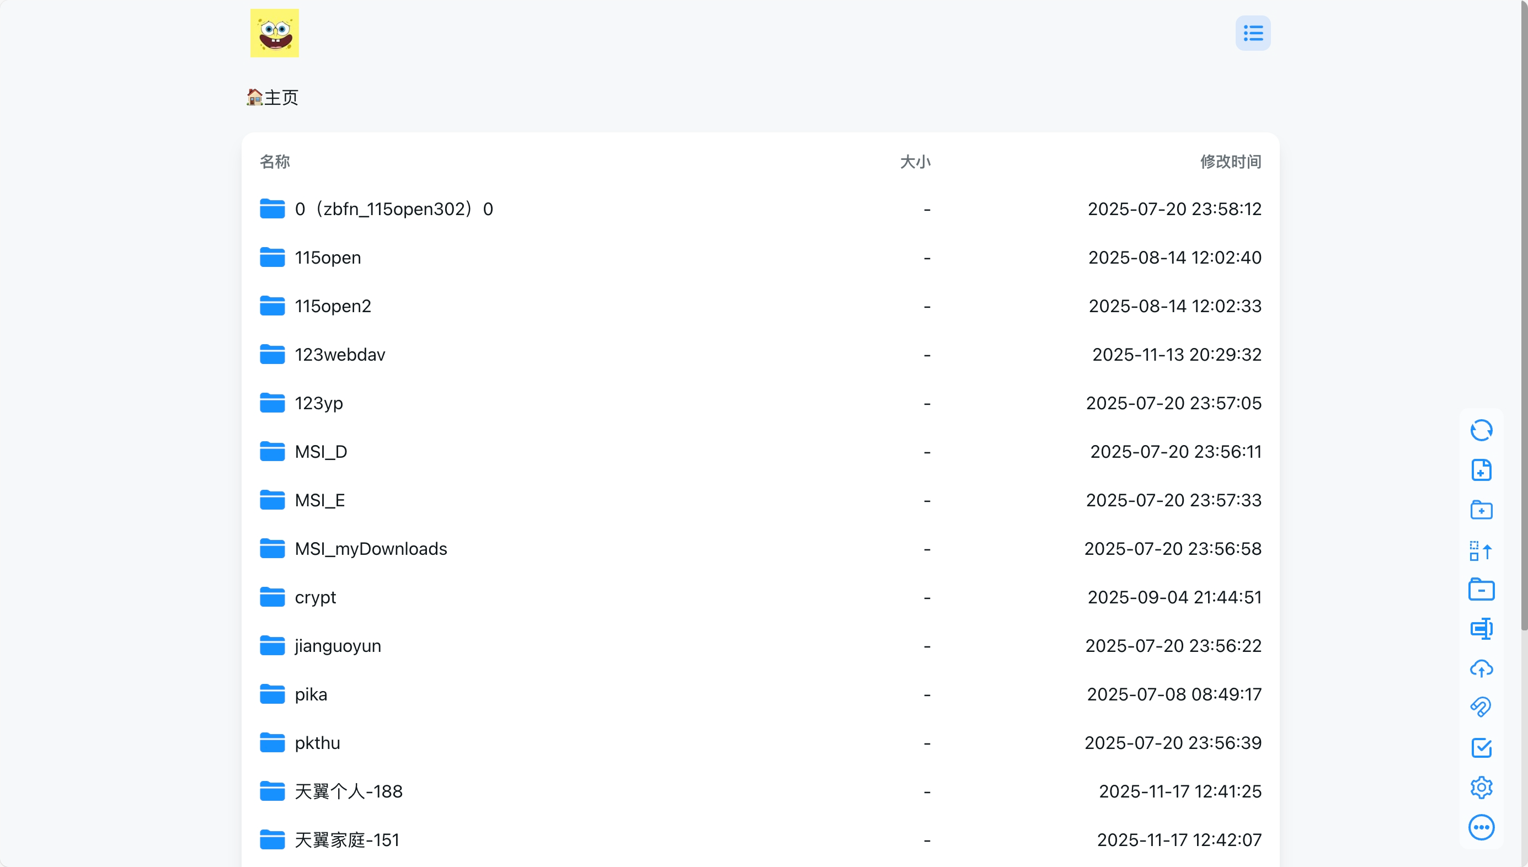1528x867 pixels.
Task: Click the new folder icon
Action: (1481, 510)
